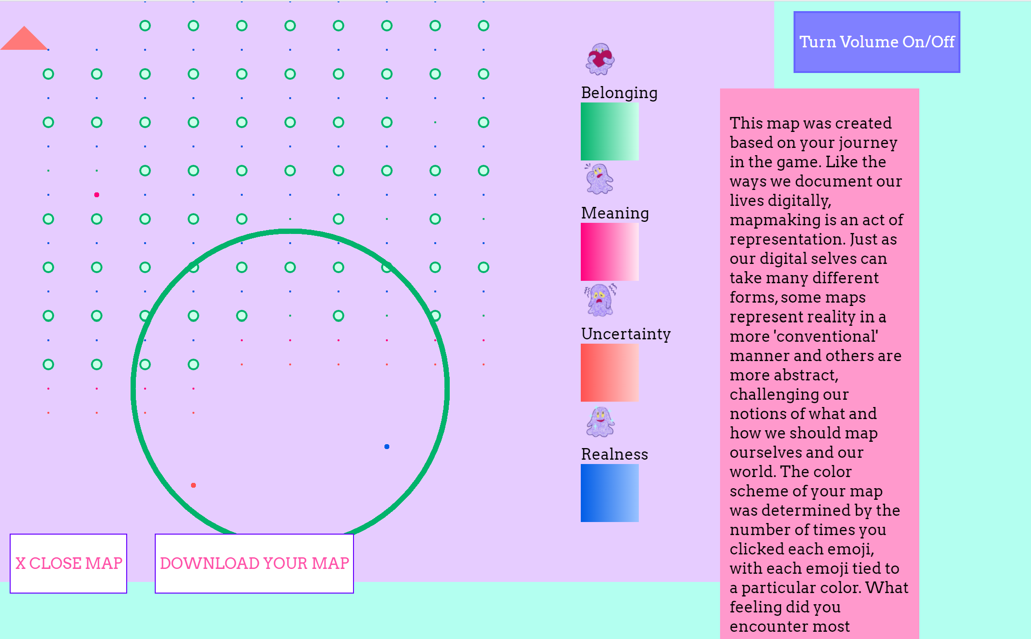Click the red dot inside the large circle

(x=193, y=485)
